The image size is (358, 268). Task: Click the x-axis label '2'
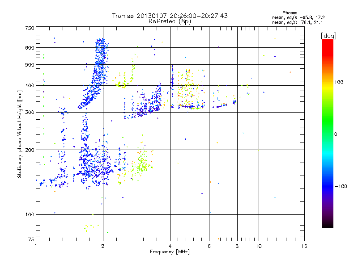click(103, 246)
